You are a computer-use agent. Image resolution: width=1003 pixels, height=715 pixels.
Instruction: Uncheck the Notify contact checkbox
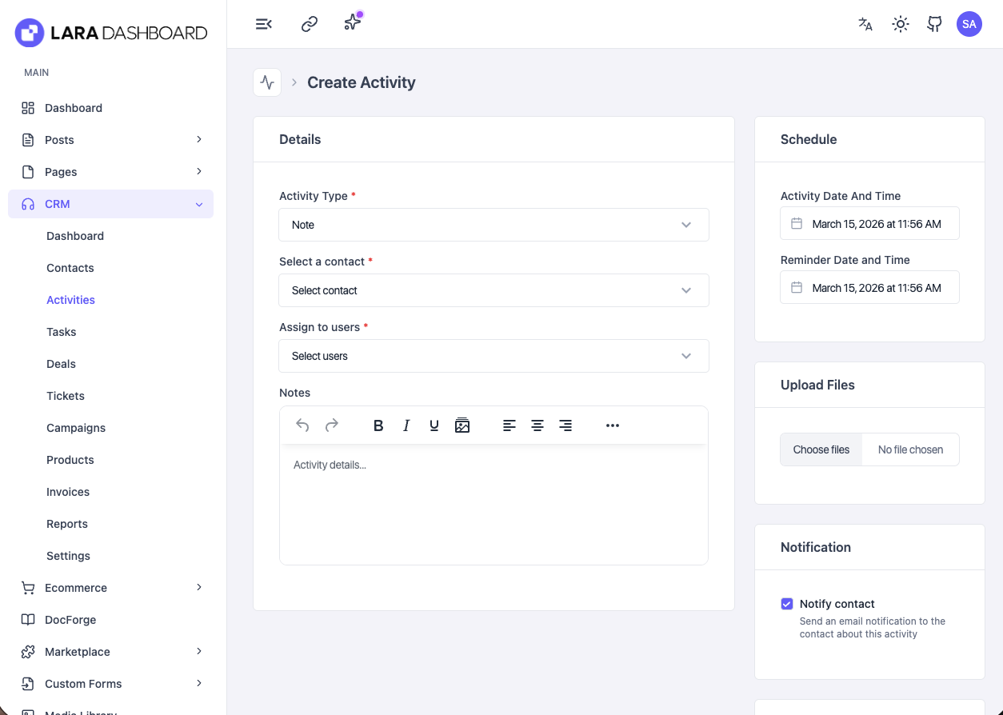tap(787, 604)
